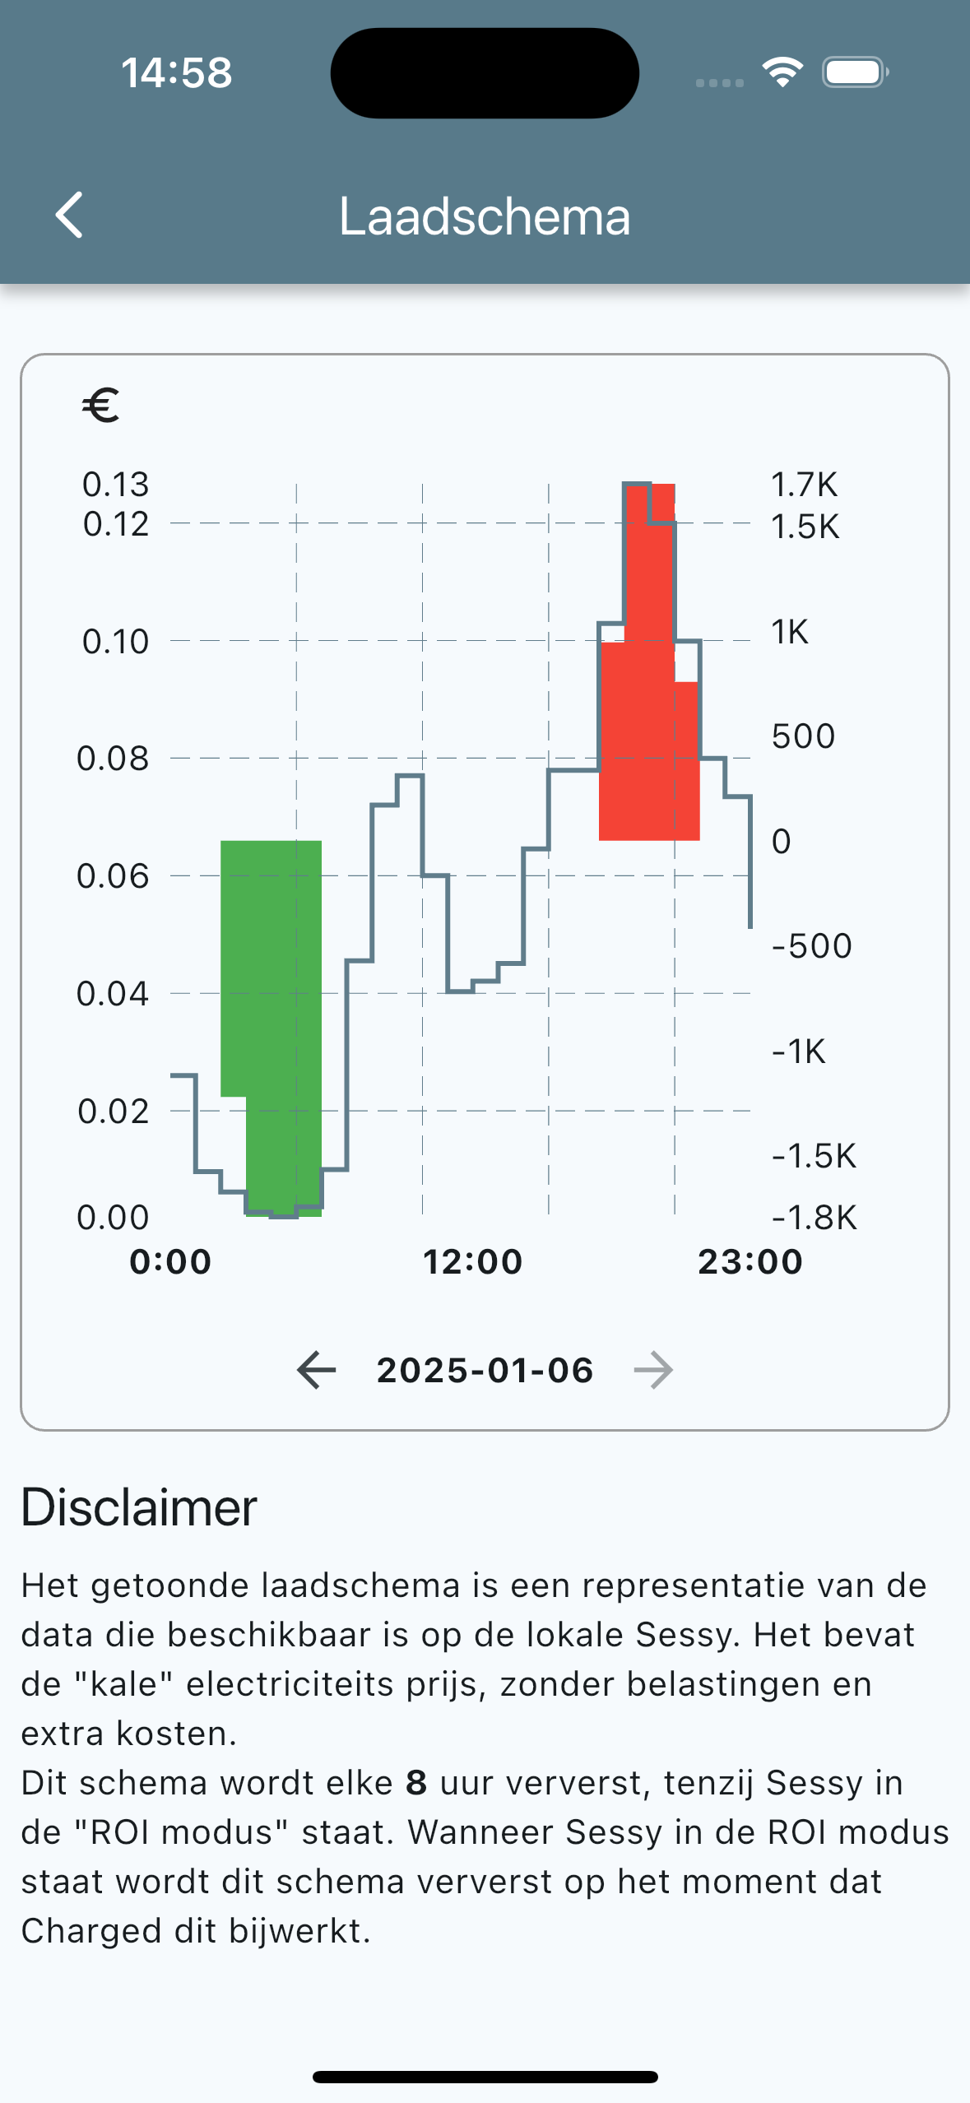Tap the 0.13 price axis label
This screenshot has height=2103, width=970.
[116, 485]
